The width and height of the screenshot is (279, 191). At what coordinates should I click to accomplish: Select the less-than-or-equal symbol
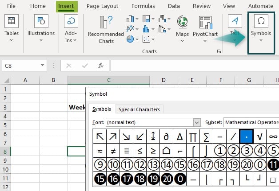click(x=140, y=151)
